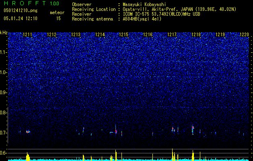This screenshot has width=253, height=161.
Task: Click the 1220 time marker
Action: pyautogui.click(x=244, y=35)
